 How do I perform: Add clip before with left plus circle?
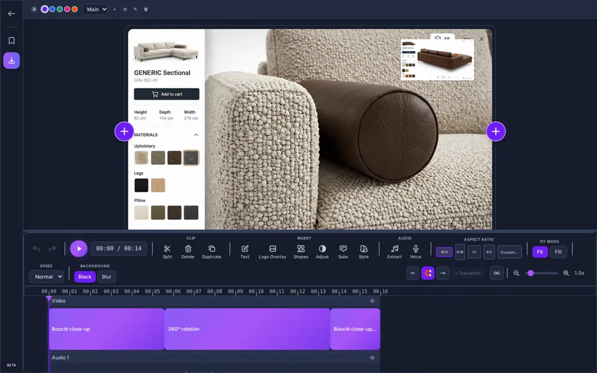click(124, 131)
